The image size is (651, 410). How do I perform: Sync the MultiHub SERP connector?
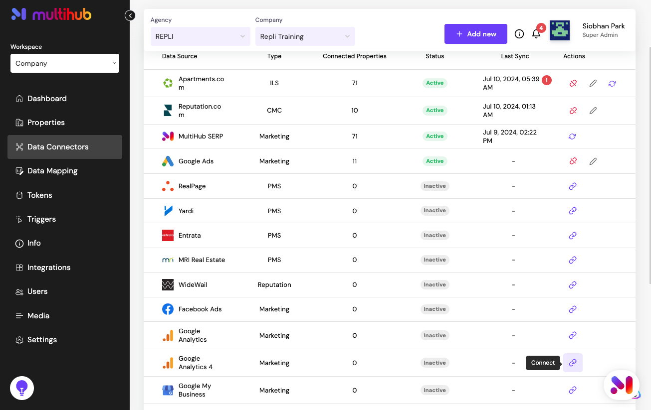(572, 136)
